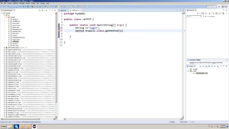Click the error marker on line 7
The image size is (229, 129).
click(x=59, y=31)
